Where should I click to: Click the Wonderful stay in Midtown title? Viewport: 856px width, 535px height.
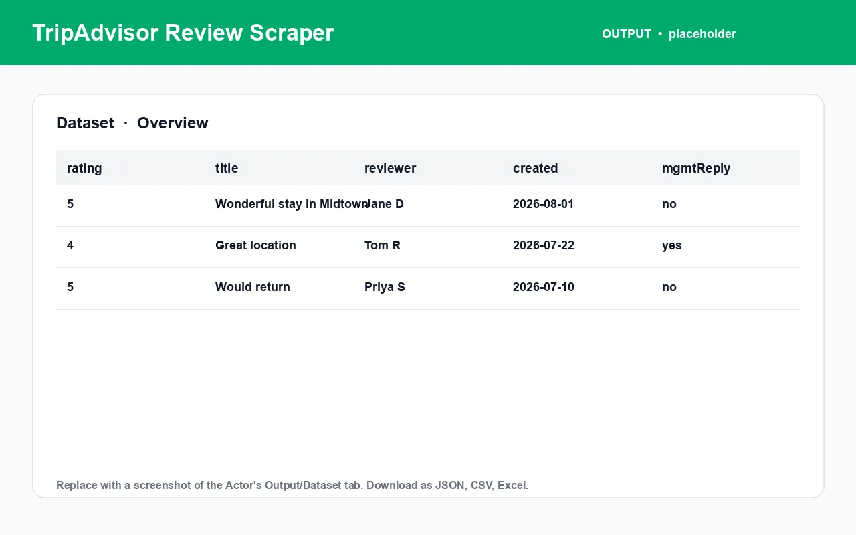pyautogui.click(x=290, y=204)
